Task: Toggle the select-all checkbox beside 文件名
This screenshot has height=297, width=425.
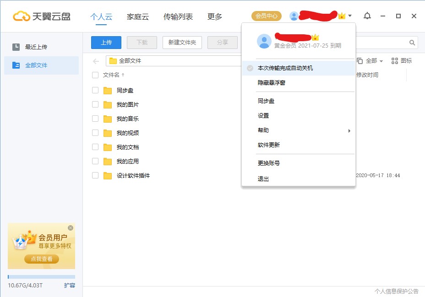Action: coord(95,75)
